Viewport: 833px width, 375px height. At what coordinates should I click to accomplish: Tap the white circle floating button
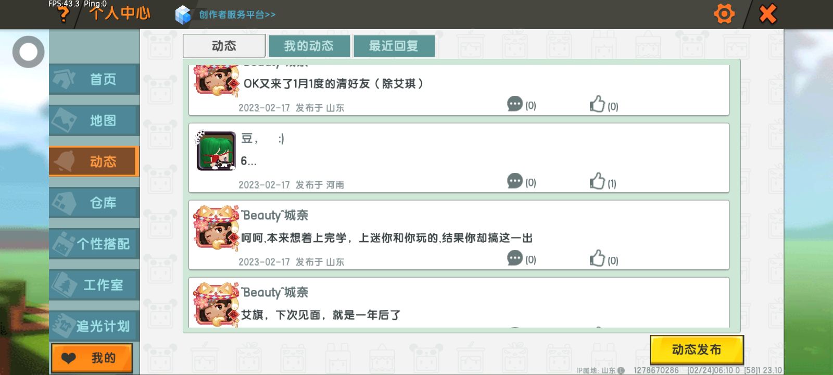(x=29, y=52)
